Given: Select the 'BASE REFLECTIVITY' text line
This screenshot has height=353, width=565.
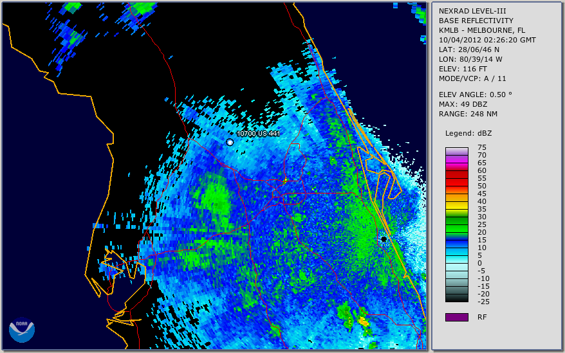Looking at the screenshot, I should [x=476, y=21].
